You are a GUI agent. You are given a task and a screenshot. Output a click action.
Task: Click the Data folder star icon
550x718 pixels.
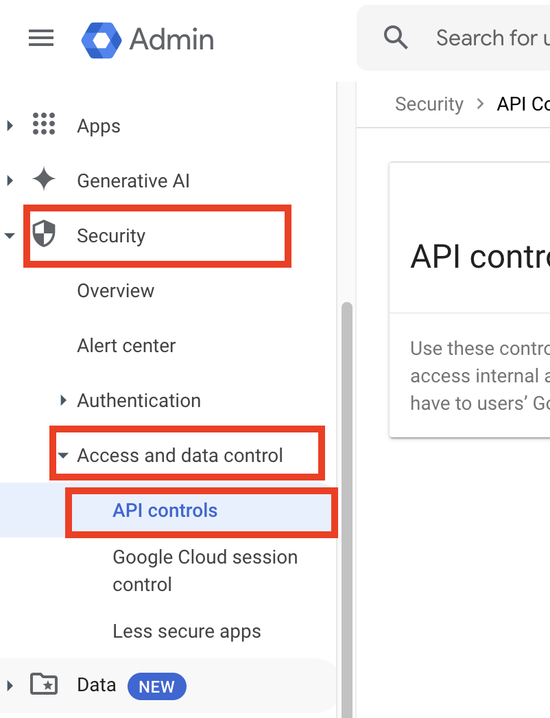click(x=44, y=685)
